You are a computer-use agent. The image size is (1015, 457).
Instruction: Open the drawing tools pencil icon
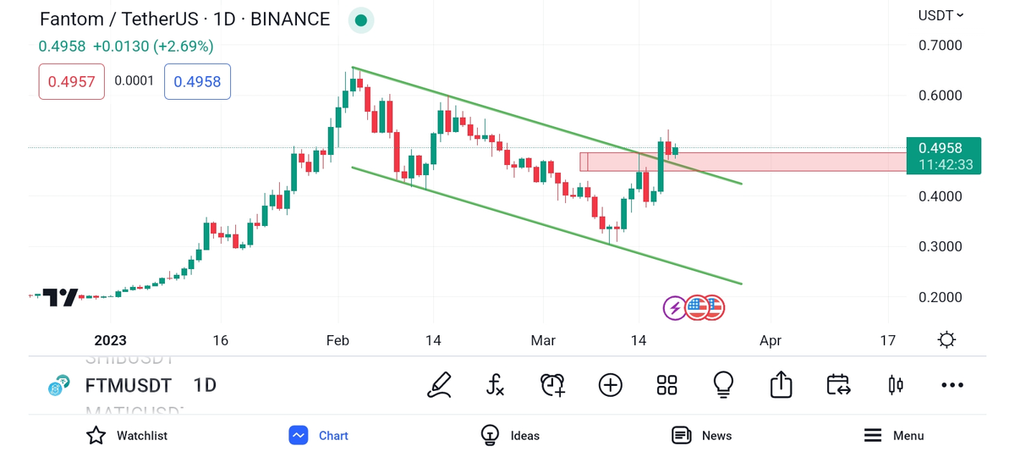pos(439,385)
